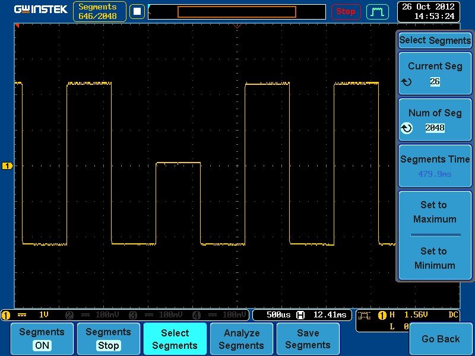
Task: Click the red marker at waveform top-left
Action: pos(17,26)
